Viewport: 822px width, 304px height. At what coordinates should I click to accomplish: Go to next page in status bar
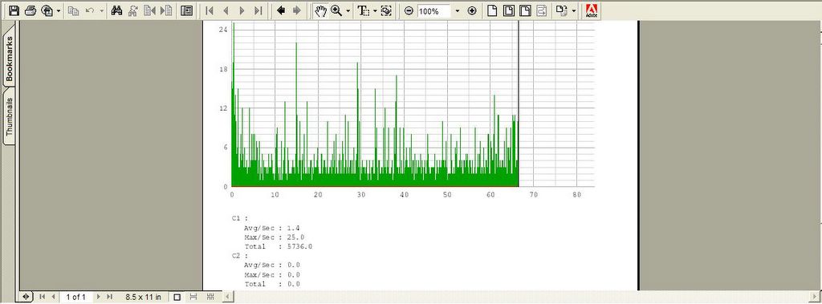click(99, 297)
